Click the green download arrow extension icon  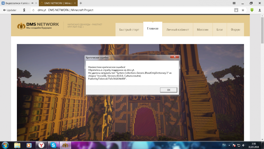click(252, 10)
